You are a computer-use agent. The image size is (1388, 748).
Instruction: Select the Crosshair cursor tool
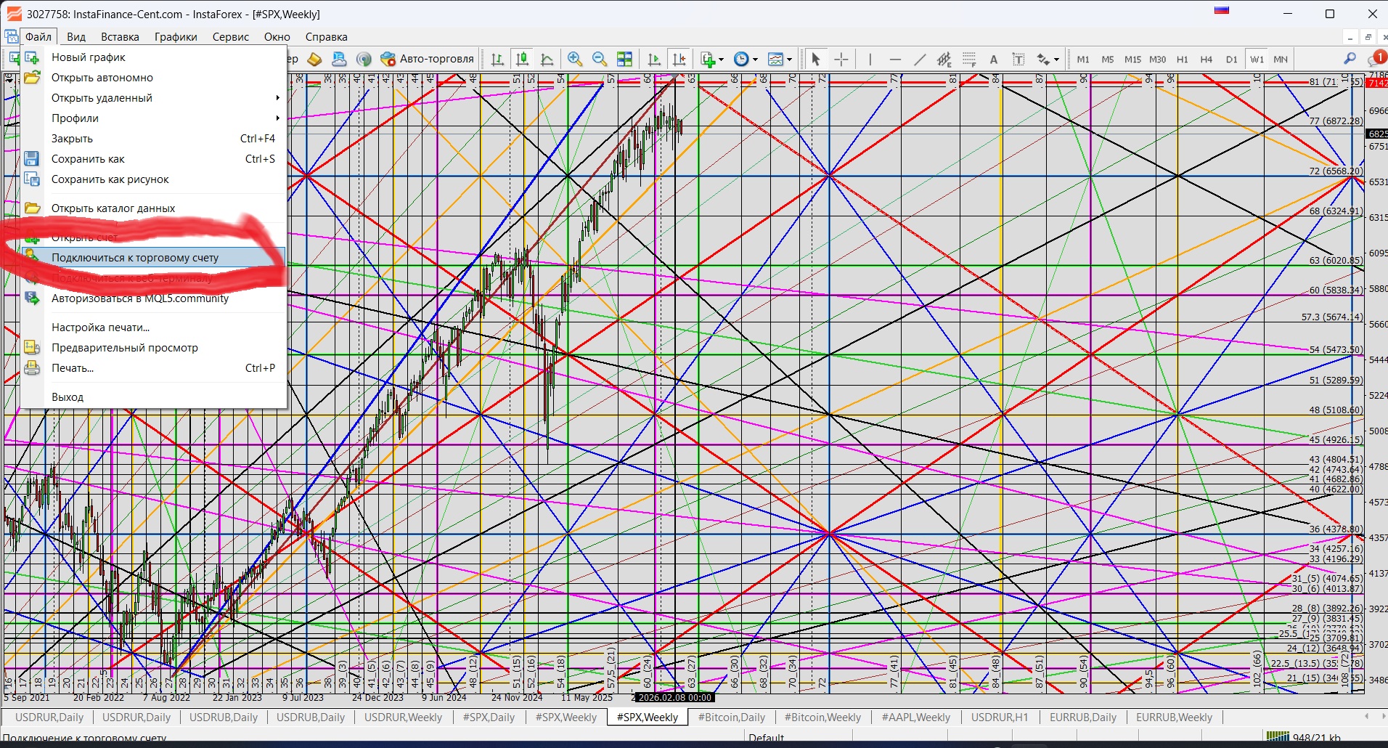click(841, 60)
